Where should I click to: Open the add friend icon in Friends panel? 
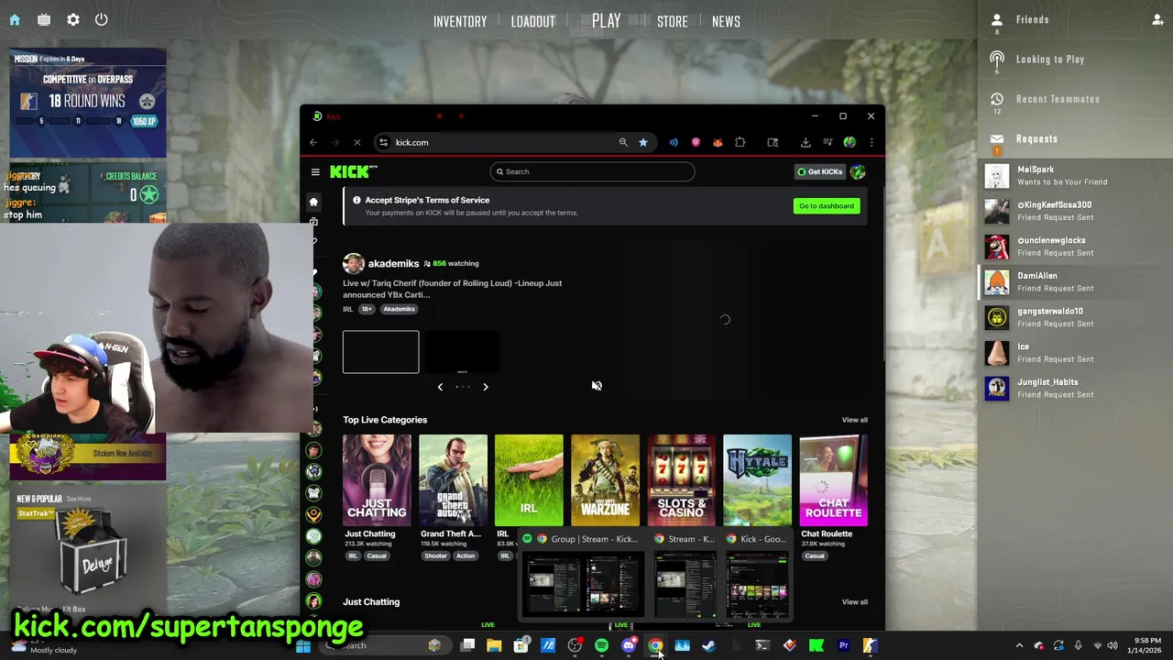[x=1157, y=19]
